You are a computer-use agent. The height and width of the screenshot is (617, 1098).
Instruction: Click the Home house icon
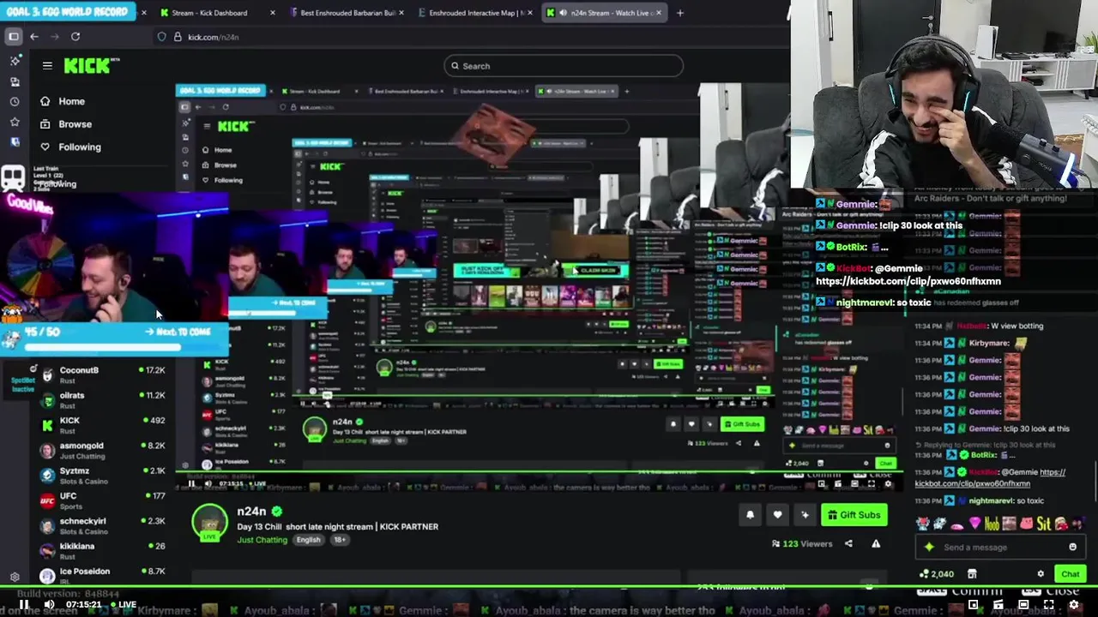point(45,101)
